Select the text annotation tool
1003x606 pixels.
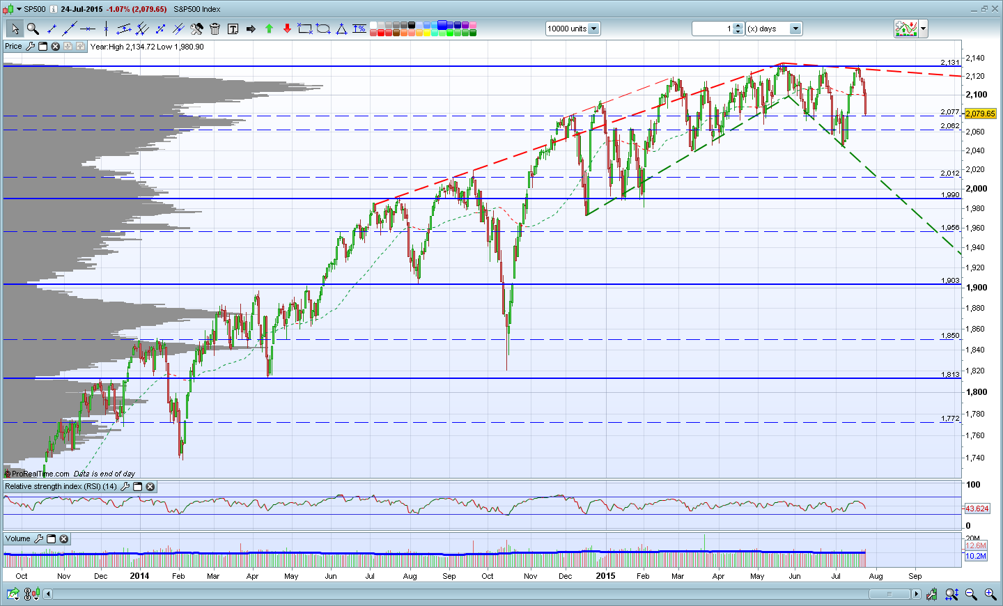[x=233, y=29]
